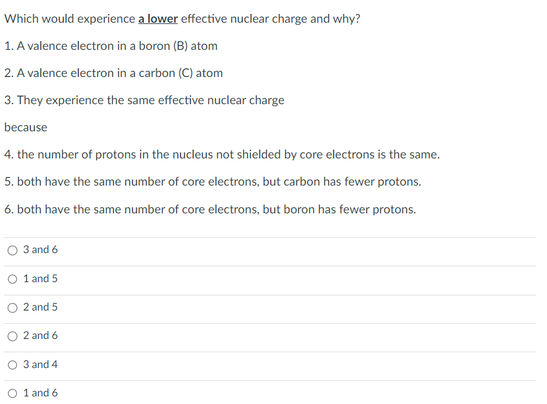This screenshot has width=547, height=404.
Task: Select the "2 and 5" answer option
Action: [13, 307]
